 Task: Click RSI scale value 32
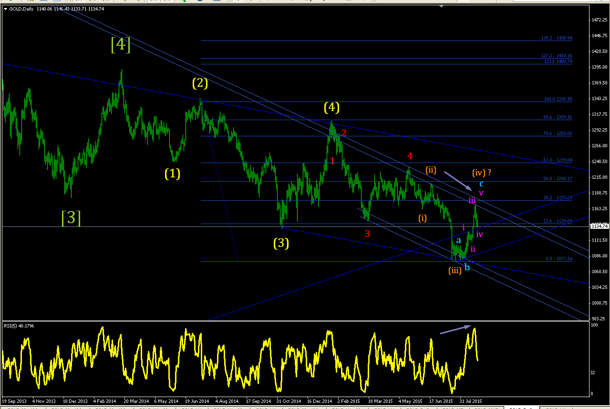(x=593, y=372)
